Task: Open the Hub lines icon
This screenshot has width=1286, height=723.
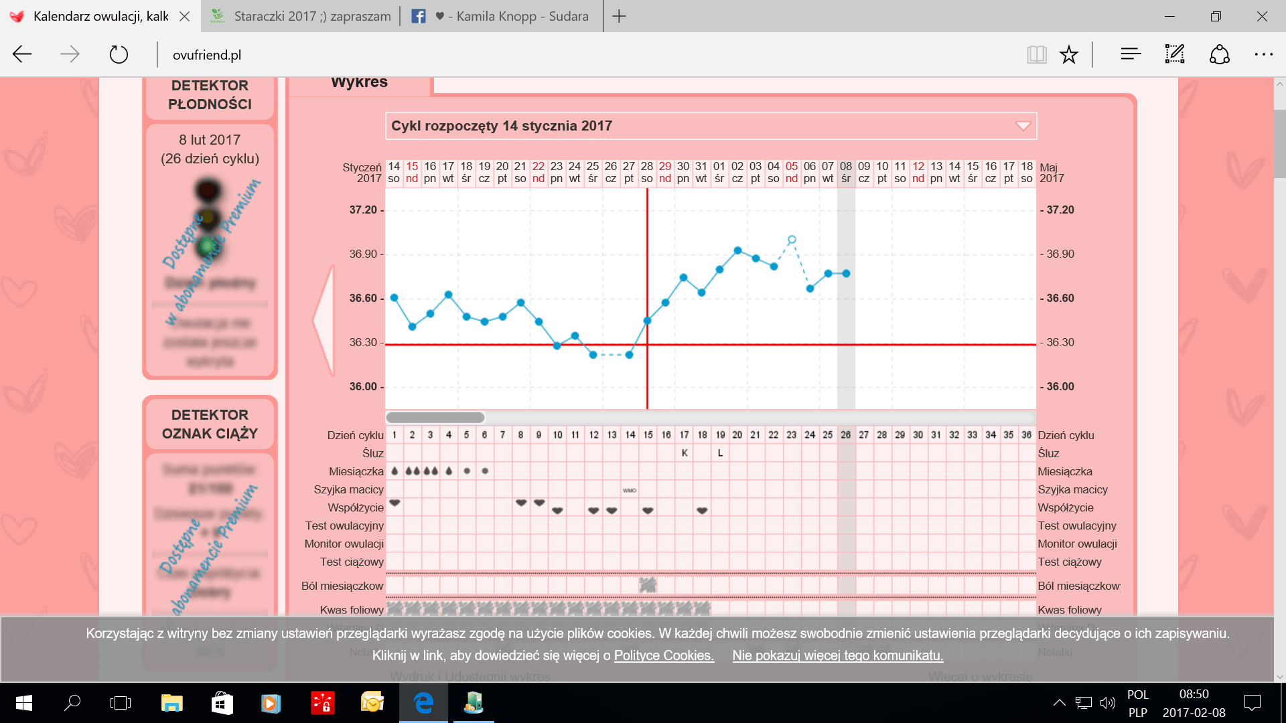Action: pos(1131,54)
